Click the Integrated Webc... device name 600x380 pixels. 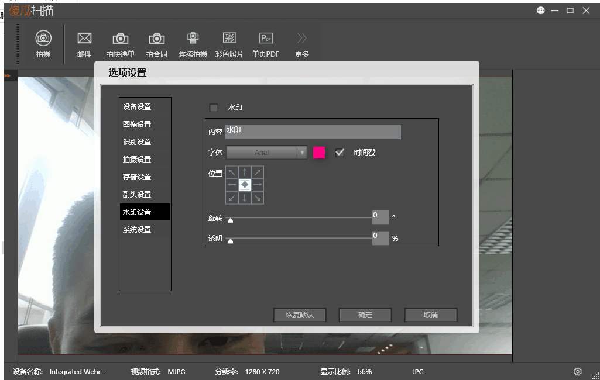[x=78, y=372]
